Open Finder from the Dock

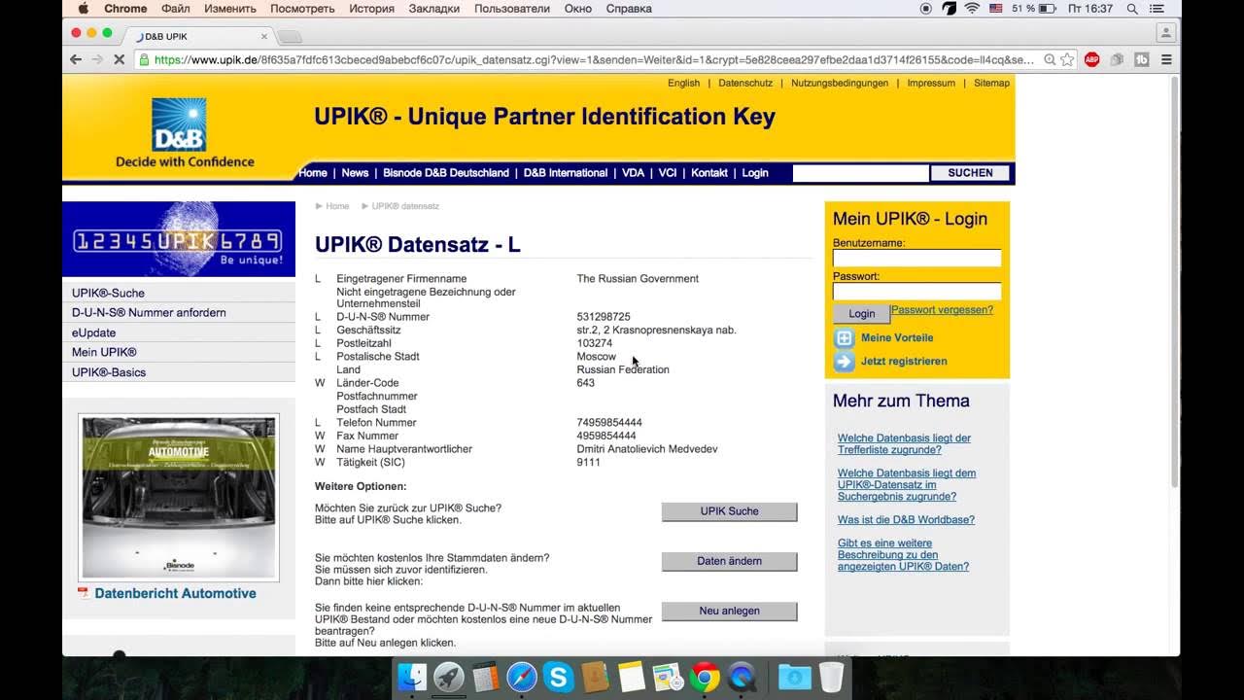pos(413,677)
